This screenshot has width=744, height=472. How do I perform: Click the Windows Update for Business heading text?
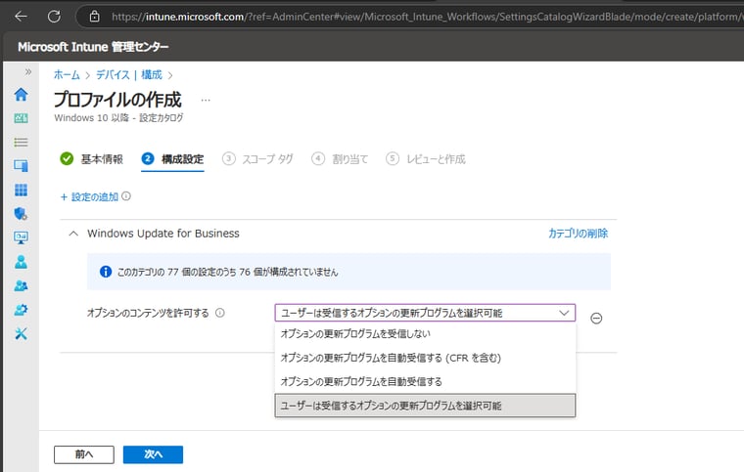coord(163,234)
